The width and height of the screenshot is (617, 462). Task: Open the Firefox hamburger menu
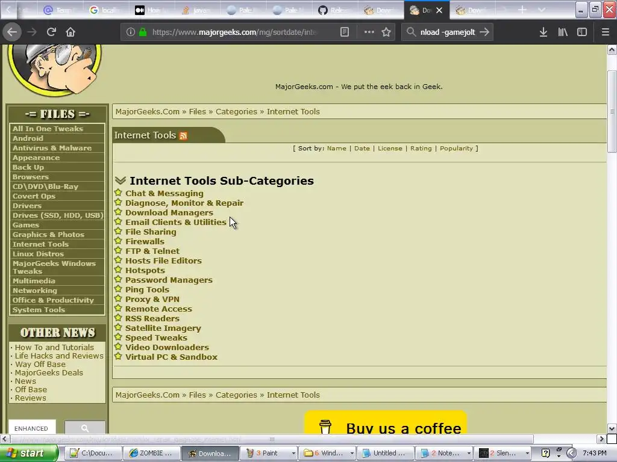click(605, 32)
